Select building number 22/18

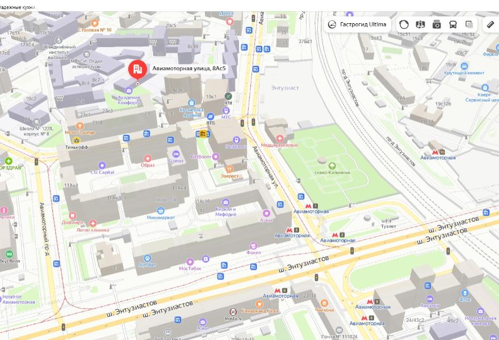click(309, 295)
